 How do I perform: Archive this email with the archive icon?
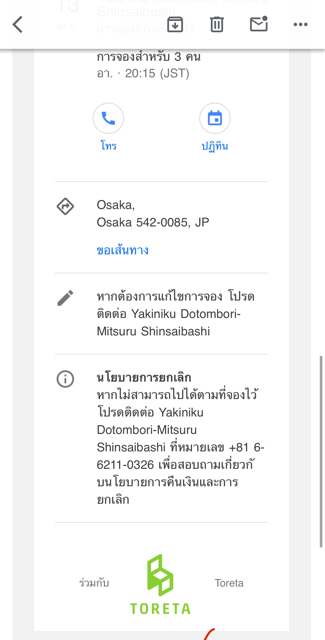click(x=175, y=24)
